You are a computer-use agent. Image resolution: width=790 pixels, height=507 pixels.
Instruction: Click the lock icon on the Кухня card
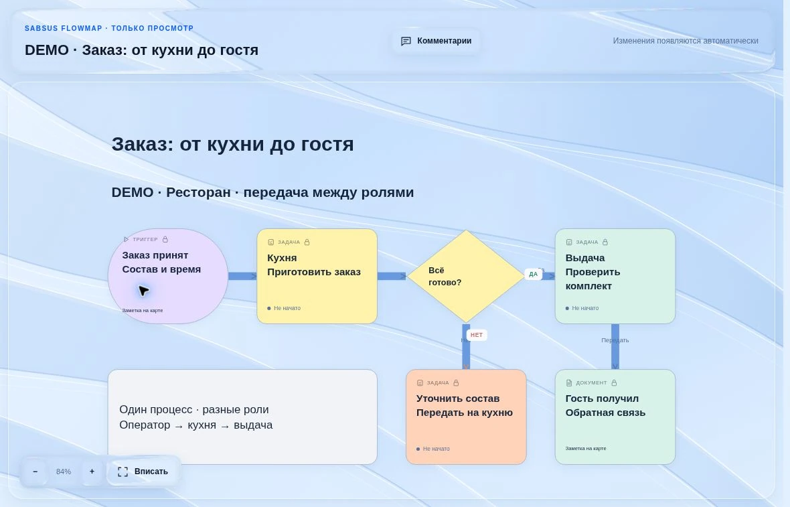tap(307, 242)
